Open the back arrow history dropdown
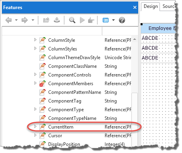 [x=16, y=20]
